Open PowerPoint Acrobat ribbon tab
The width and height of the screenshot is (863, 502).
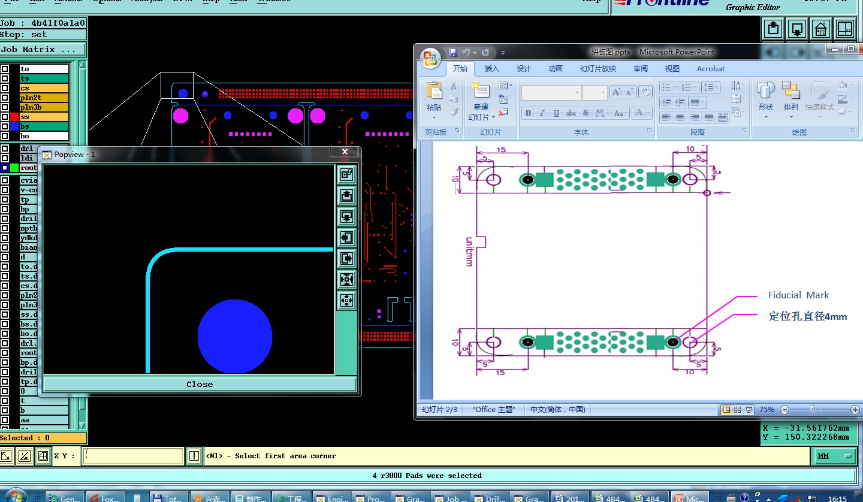pyautogui.click(x=711, y=69)
